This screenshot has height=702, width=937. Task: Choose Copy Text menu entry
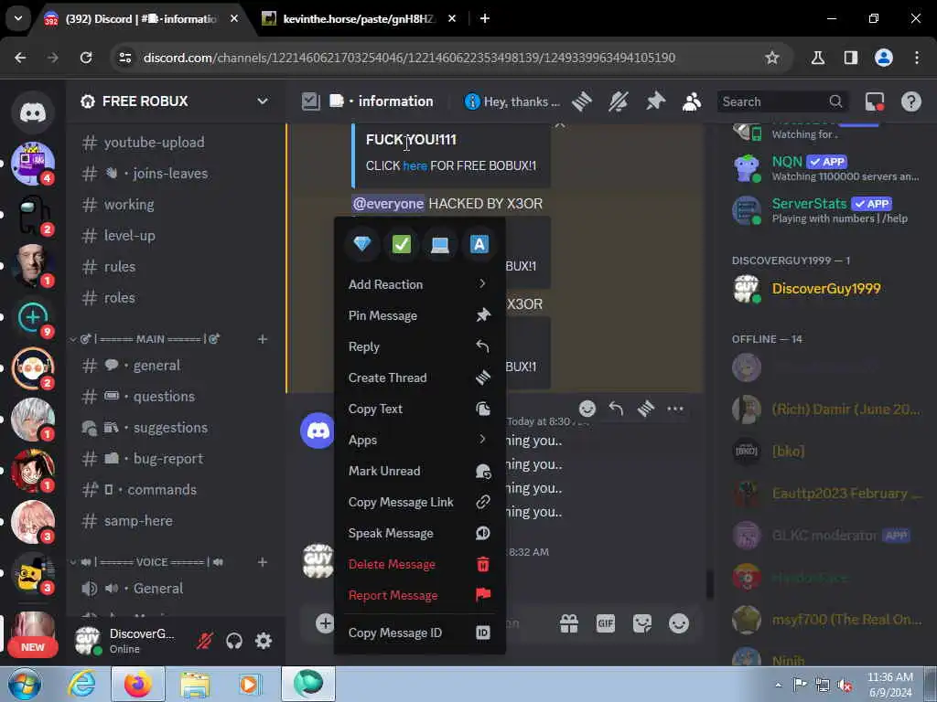[x=419, y=409]
